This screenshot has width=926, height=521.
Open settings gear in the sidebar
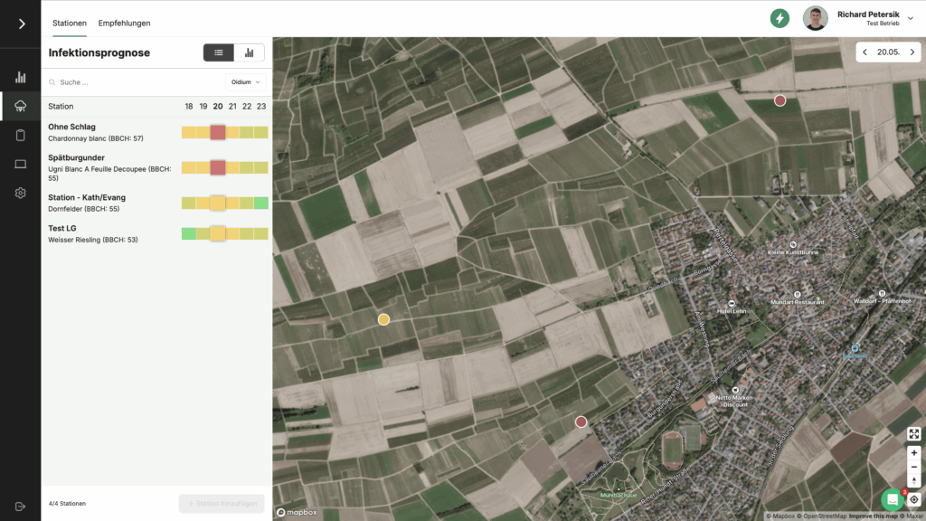click(20, 193)
